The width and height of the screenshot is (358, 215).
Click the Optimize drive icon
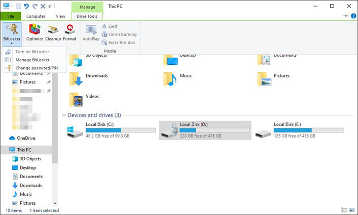pos(35,32)
